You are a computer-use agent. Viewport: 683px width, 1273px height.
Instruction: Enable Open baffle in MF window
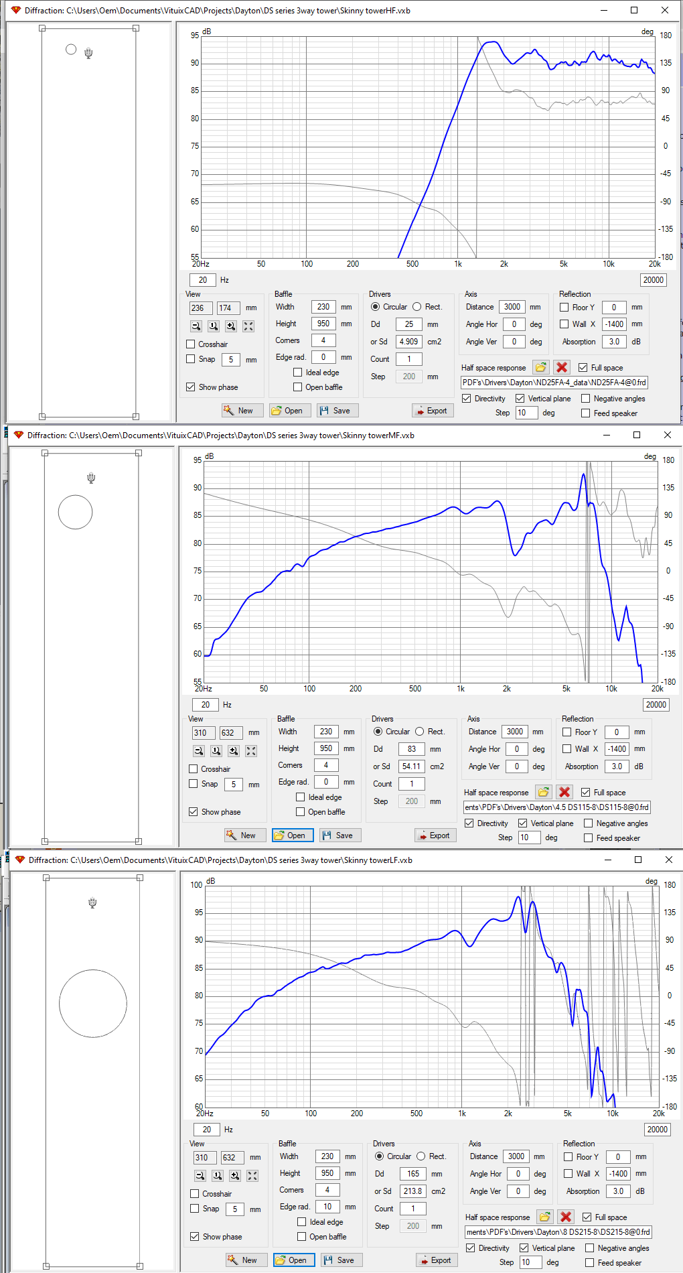click(x=301, y=812)
